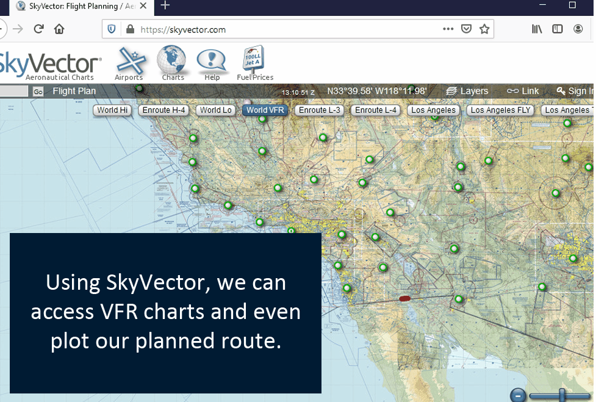Viewport: 596px width, 402px height.
Task: Open the Firefox account icon
Action: point(578,29)
